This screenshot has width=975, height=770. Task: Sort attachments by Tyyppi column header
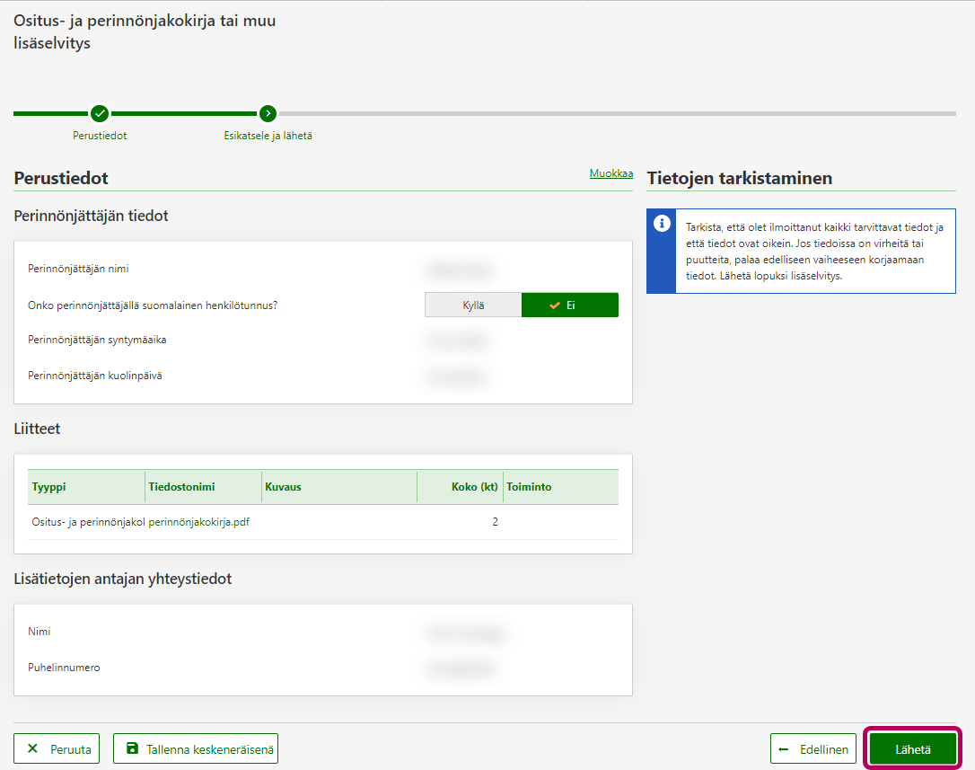49,487
